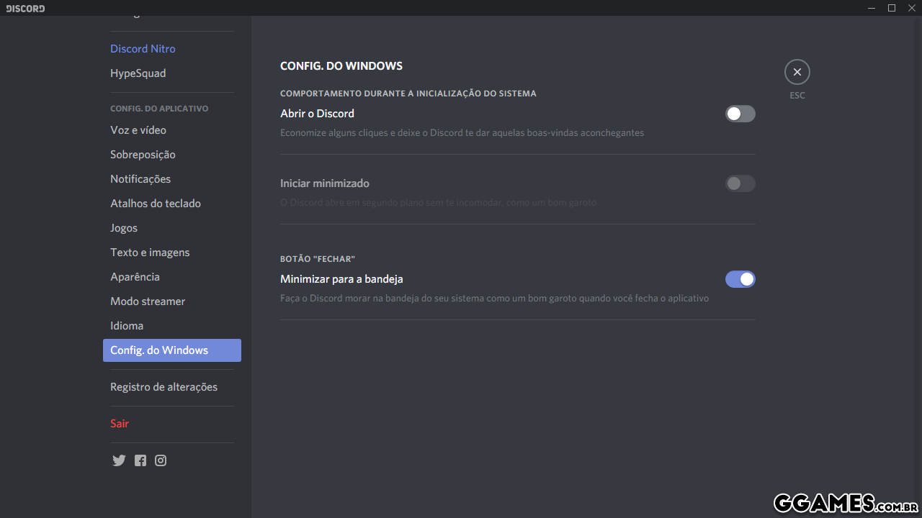This screenshot has height=518, width=922.
Task: Select Aparência in the sidebar
Action: tap(135, 277)
